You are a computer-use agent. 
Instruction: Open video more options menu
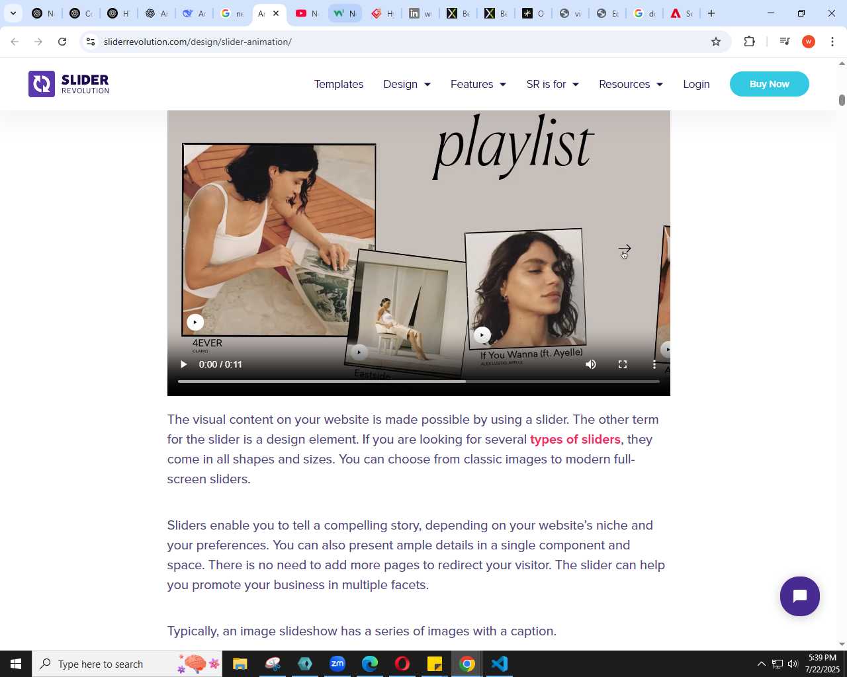pos(654,364)
